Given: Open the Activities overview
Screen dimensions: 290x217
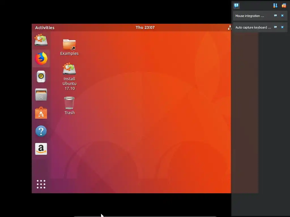Looking at the screenshot, I should tap(45, 27).
